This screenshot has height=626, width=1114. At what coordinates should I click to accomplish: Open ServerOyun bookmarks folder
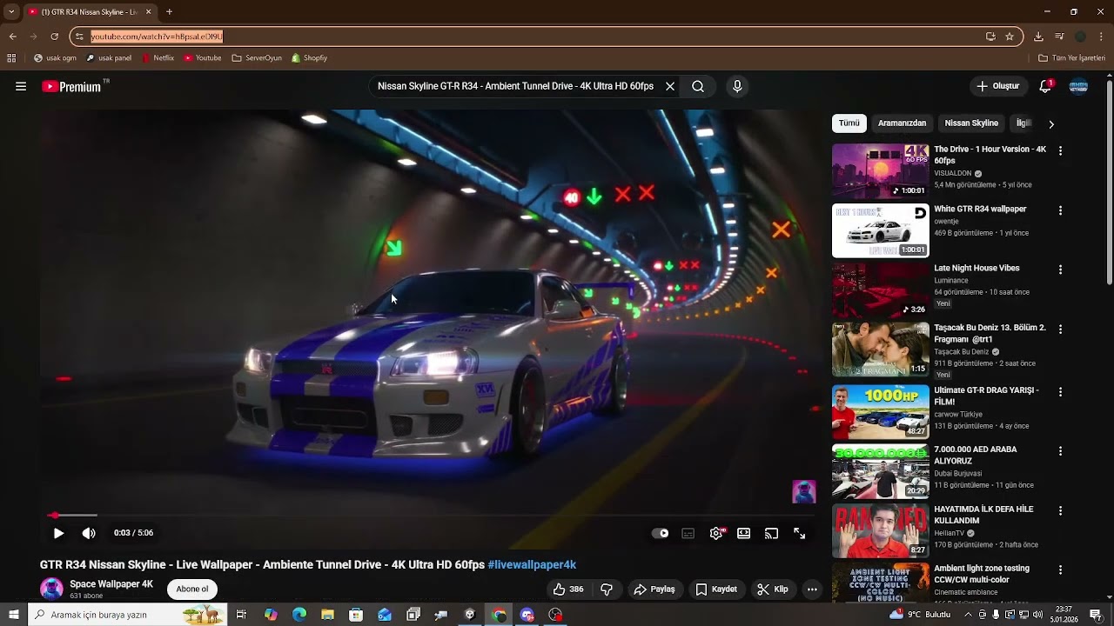click(x=257, y=58)
